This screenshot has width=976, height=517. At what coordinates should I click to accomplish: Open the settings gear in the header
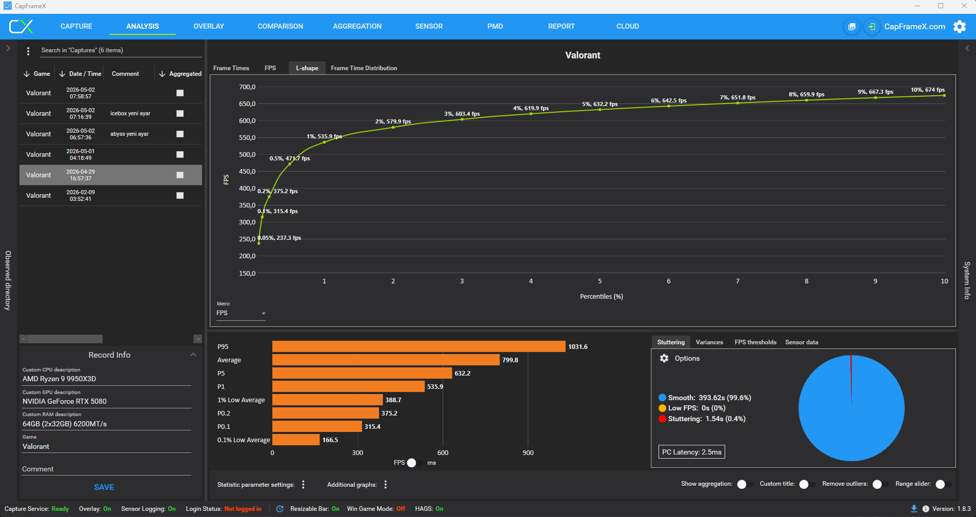tap(959, 27)
